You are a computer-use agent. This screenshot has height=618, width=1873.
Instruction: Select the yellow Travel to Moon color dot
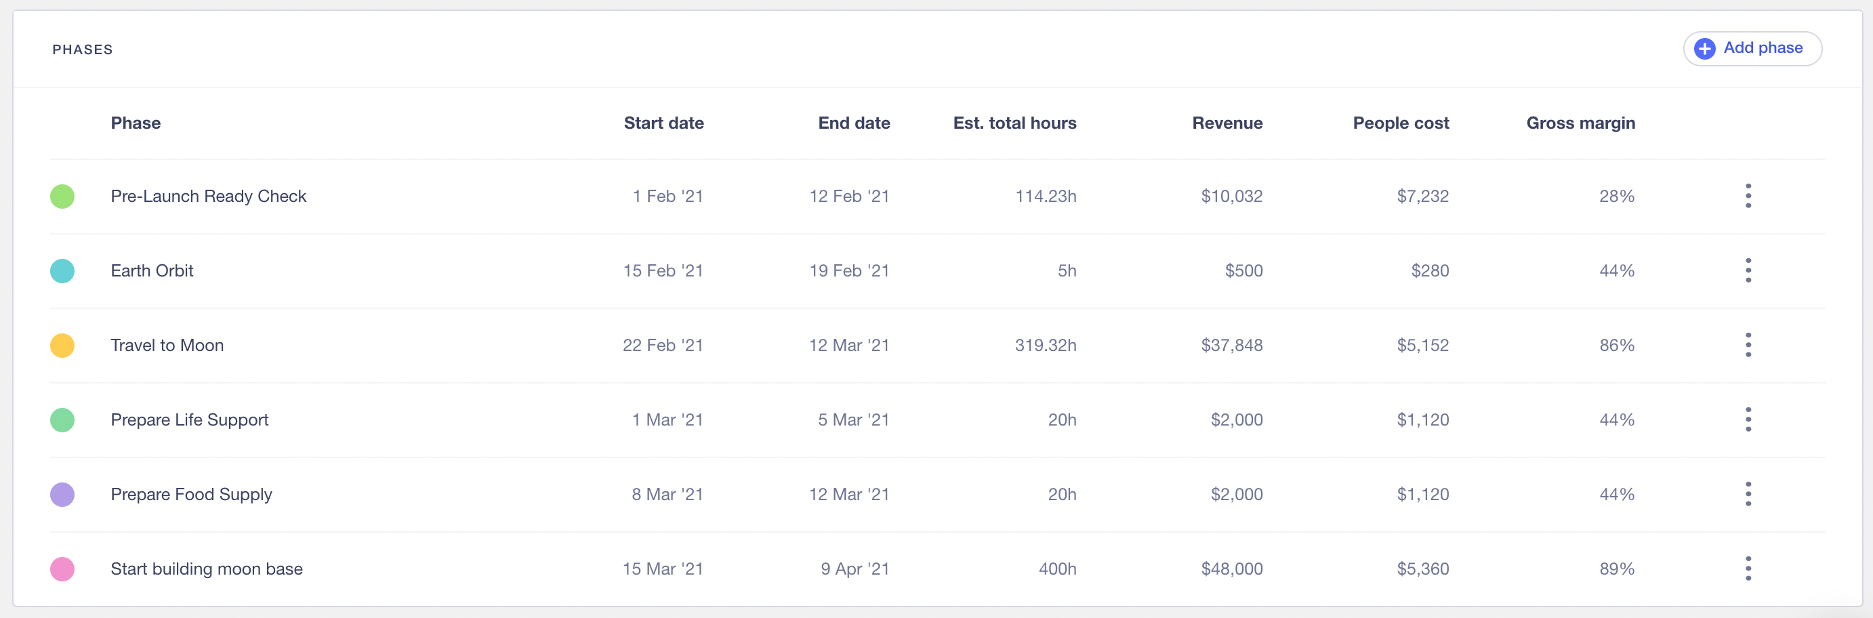(62, 346)
